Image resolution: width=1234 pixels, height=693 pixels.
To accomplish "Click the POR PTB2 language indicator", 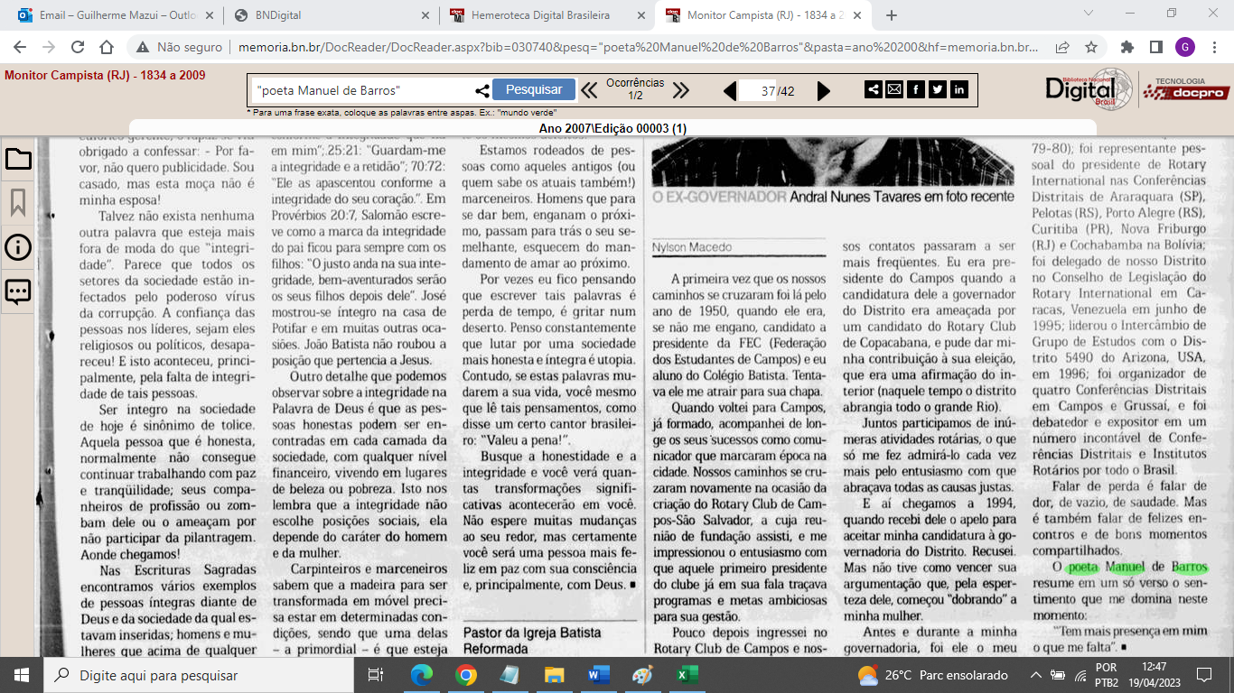I will (1106, 675).
